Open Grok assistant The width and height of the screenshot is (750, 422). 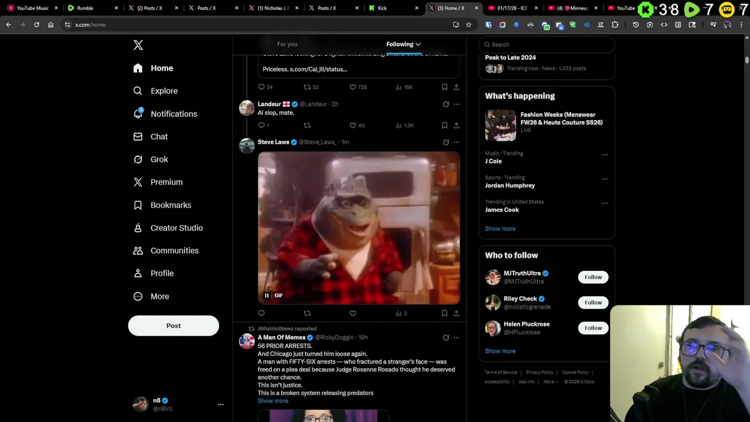point(151,159)
